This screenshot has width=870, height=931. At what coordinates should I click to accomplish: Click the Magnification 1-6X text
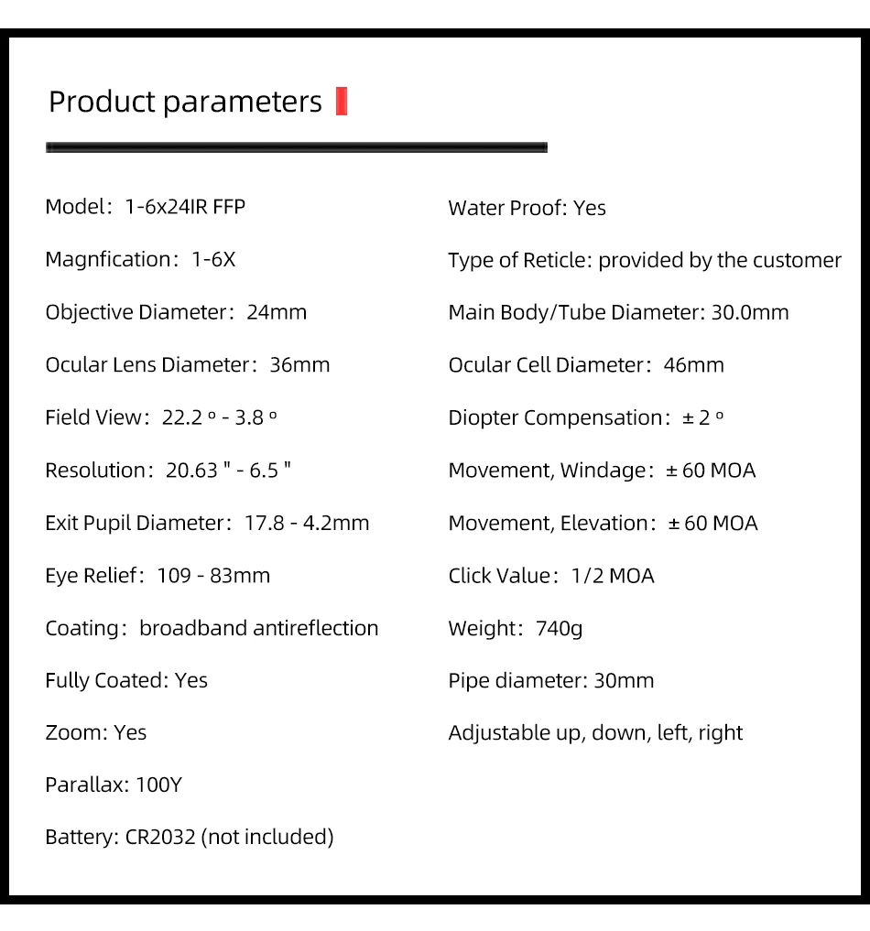[x=140, y=260]
